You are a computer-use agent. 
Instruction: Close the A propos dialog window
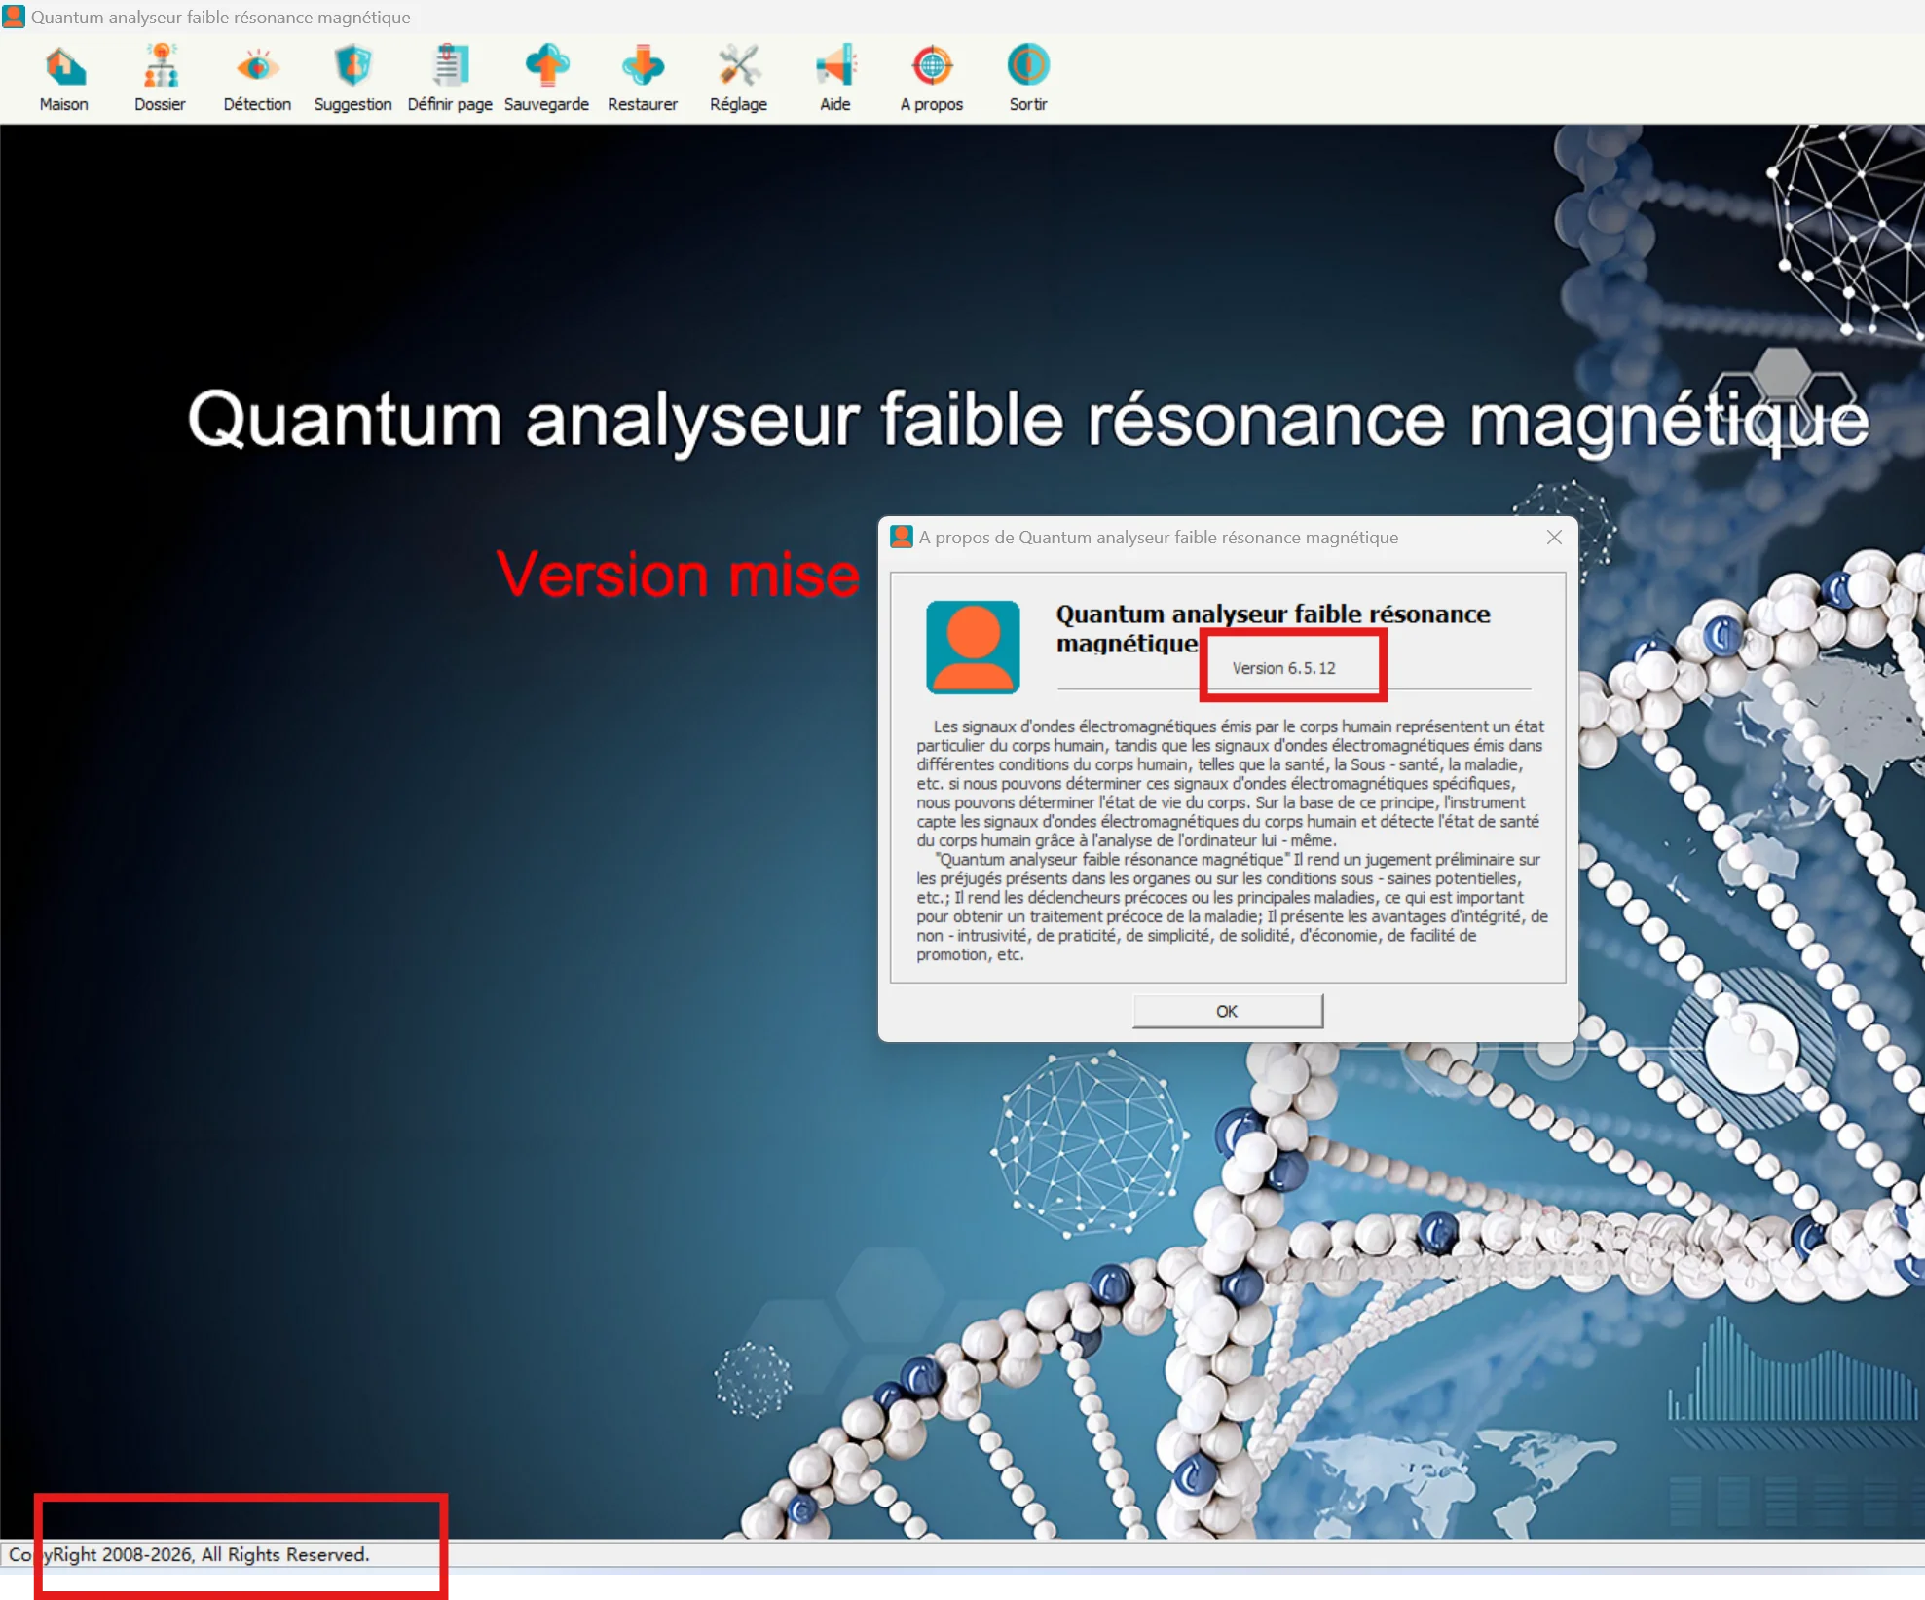[x=1554, y=538]
